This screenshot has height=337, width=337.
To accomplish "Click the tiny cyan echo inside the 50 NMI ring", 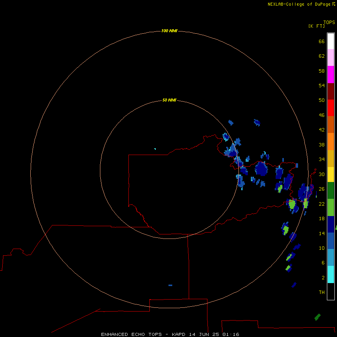I will point(155,149).
